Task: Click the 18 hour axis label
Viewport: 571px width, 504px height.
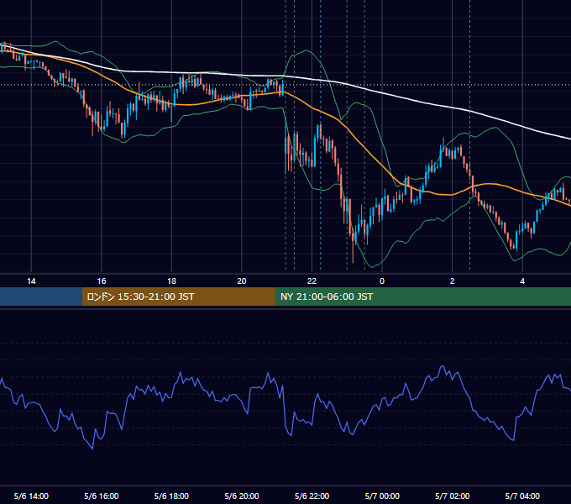Action: [x=171, y=281]
